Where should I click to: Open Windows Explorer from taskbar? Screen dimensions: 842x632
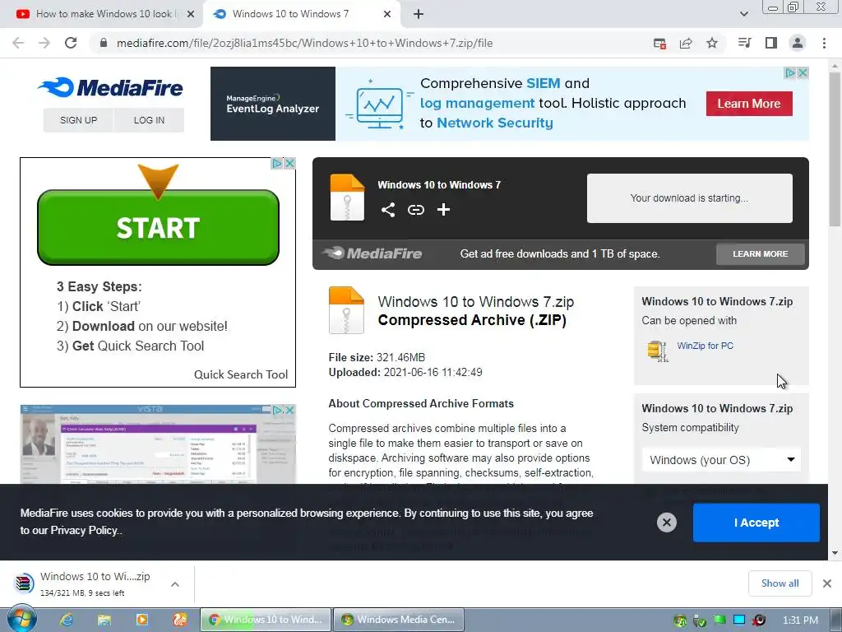click(104, 620)
